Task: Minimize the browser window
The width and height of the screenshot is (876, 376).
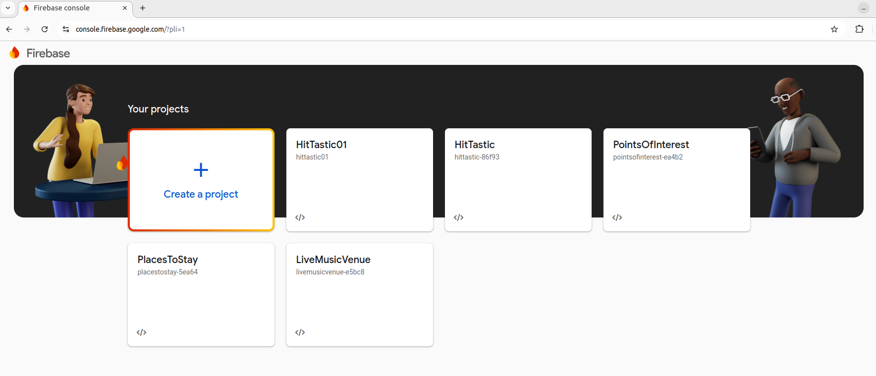Action: (864, 8)
